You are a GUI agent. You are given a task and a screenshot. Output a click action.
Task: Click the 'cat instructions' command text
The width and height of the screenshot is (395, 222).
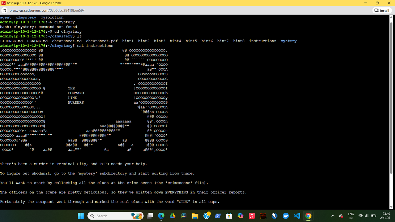(x=95, y=46)
